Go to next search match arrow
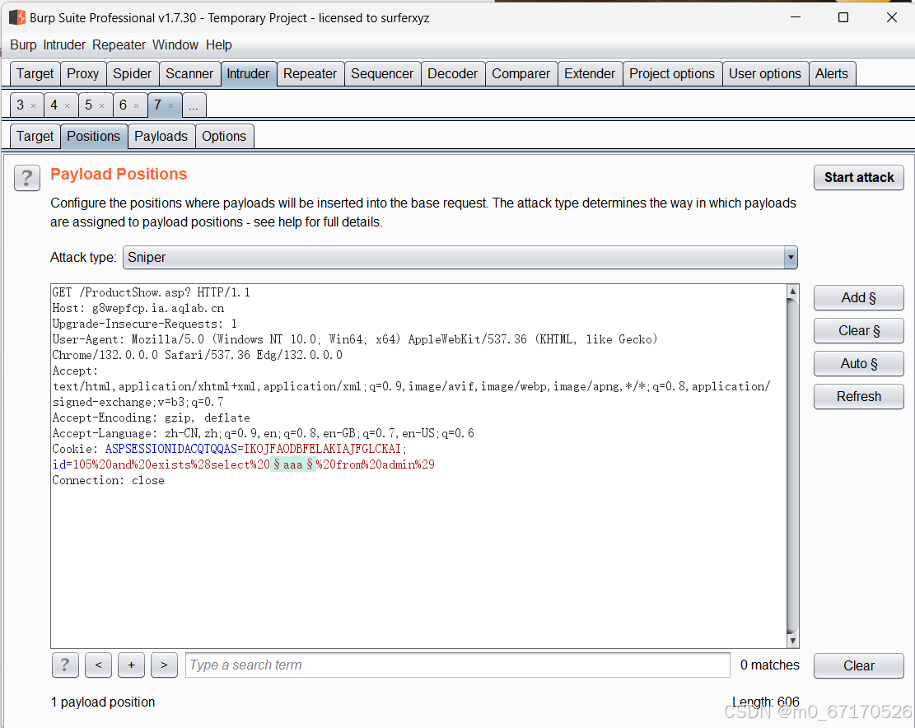Viewport: 915px width, 728px height. pyautogui.click(x=164, y=665)
